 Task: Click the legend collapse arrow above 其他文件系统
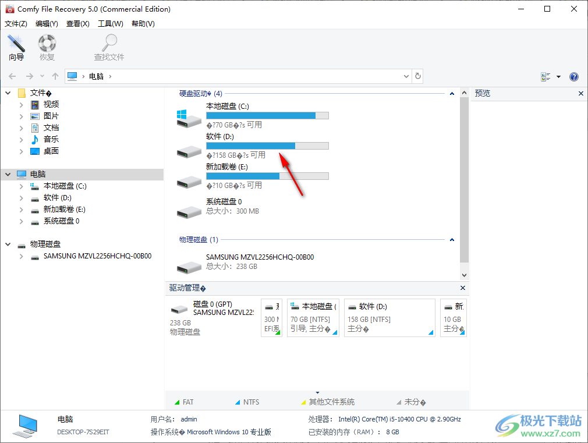317,392
